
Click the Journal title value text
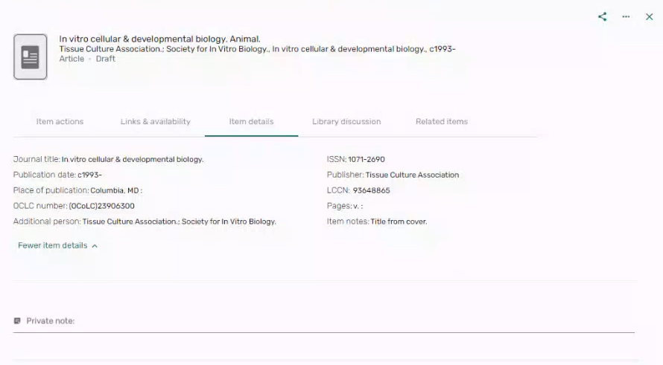click(133, 160)
